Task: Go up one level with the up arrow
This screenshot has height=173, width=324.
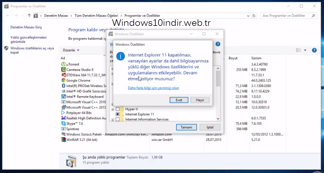Action: coord(29,16)
